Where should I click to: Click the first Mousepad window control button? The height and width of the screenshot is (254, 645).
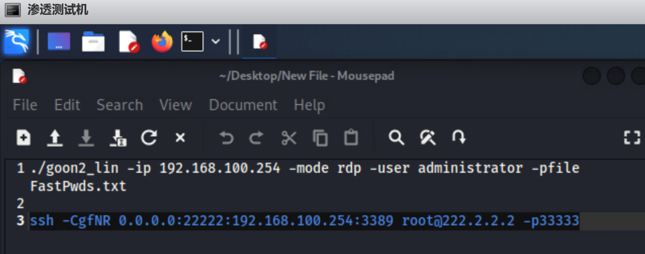(592, 76)
